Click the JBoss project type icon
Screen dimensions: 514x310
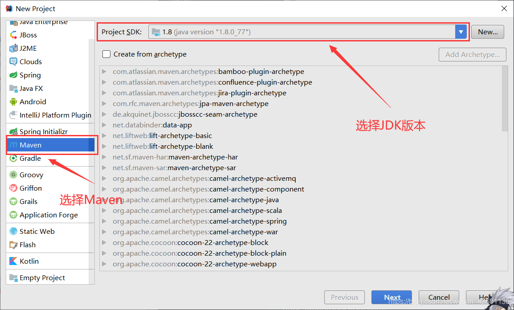coord(13,35)
